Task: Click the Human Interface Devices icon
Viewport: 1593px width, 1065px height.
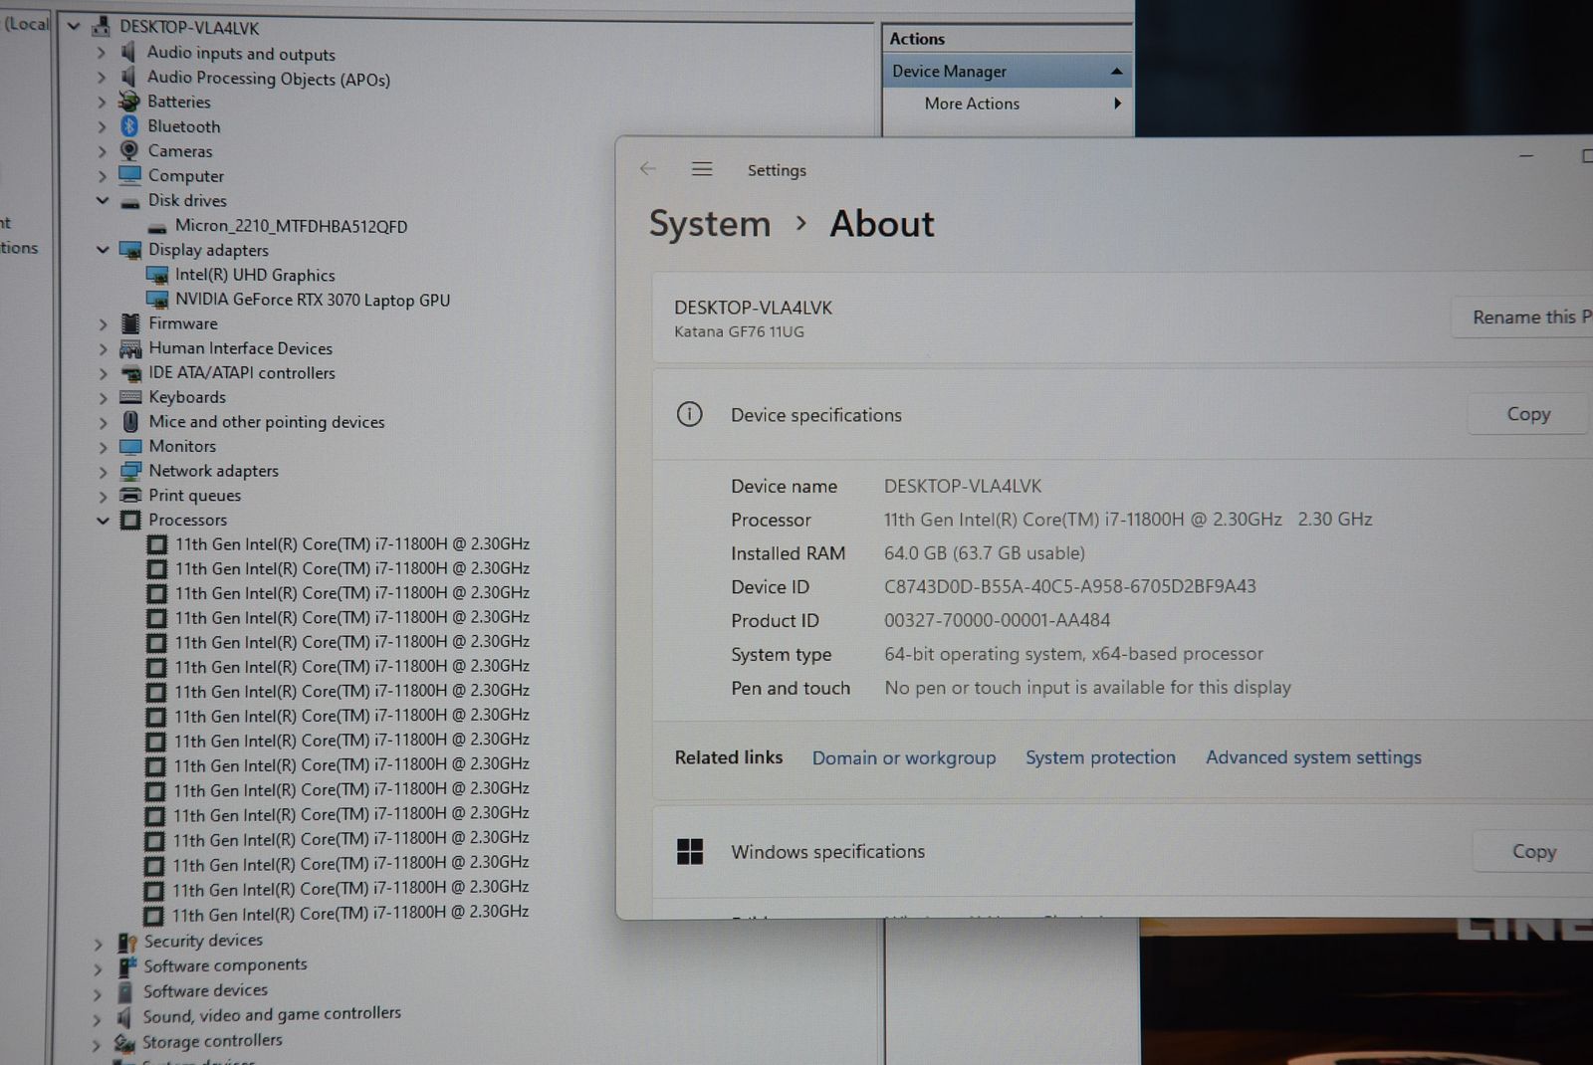Action: click(x=130, y=348)
